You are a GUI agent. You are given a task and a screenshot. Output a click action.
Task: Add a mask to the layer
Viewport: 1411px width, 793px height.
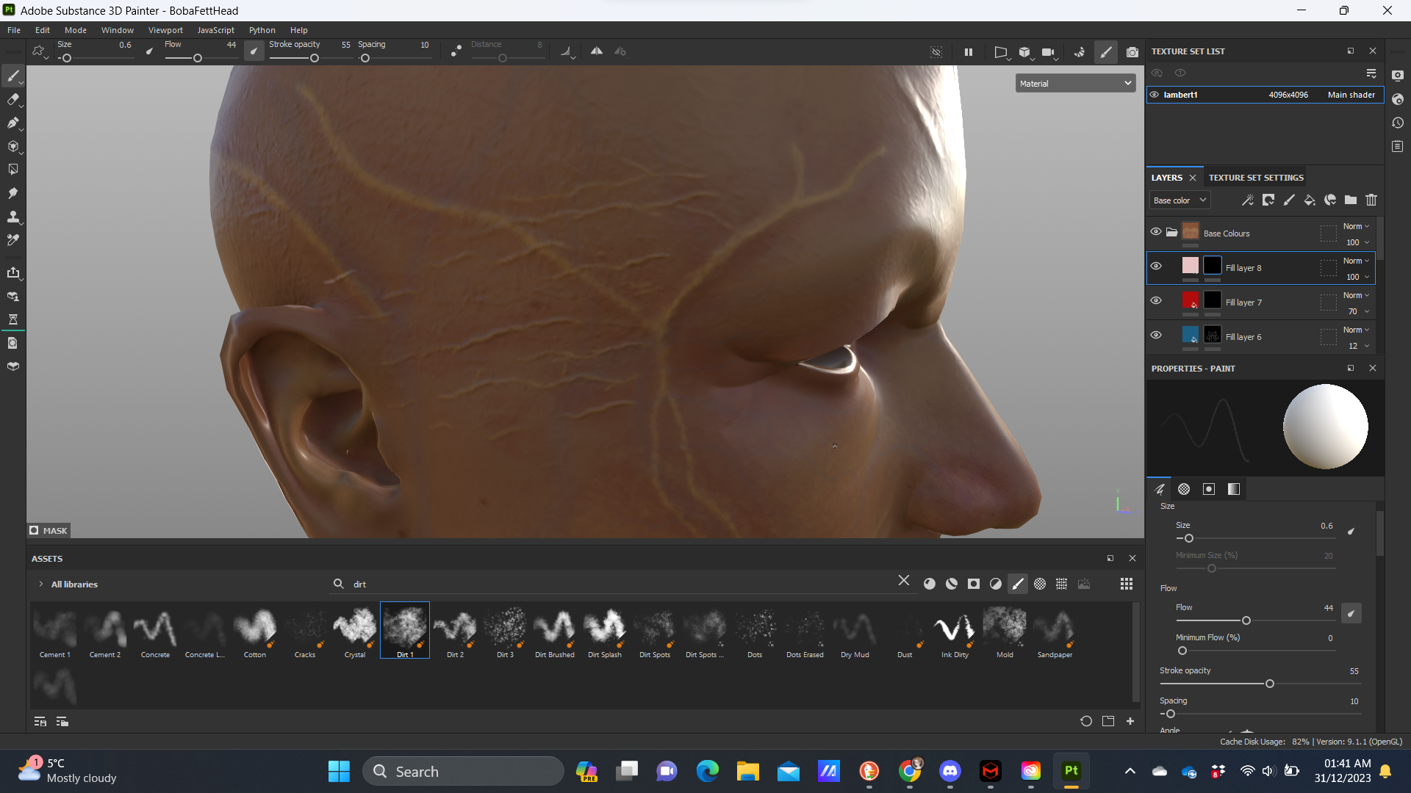pos(1268,200)
